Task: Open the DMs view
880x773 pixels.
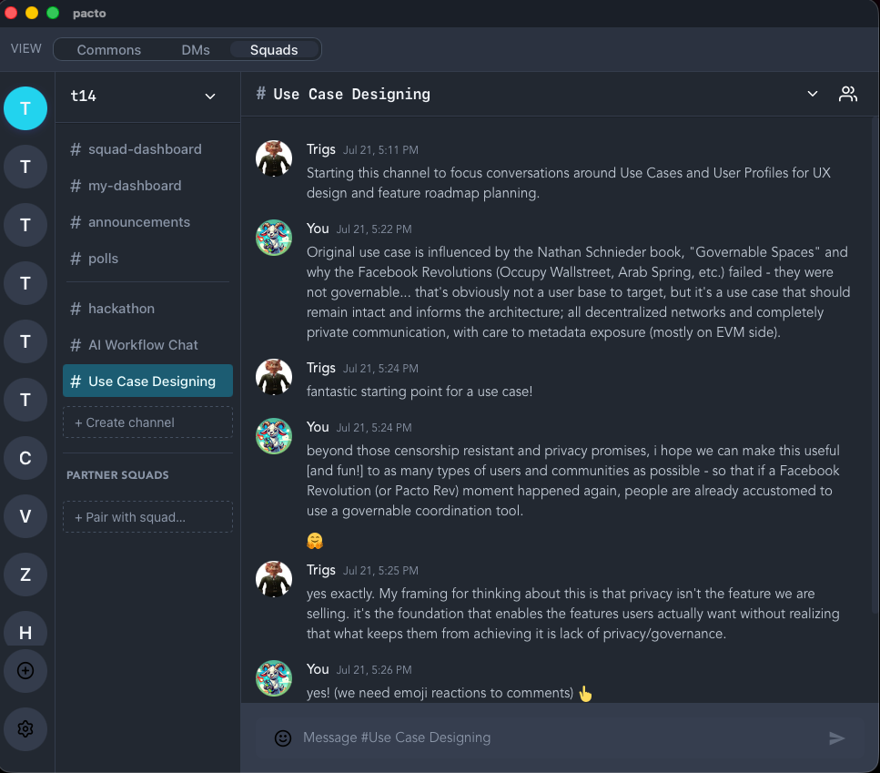Action: [x=196, y=49]
